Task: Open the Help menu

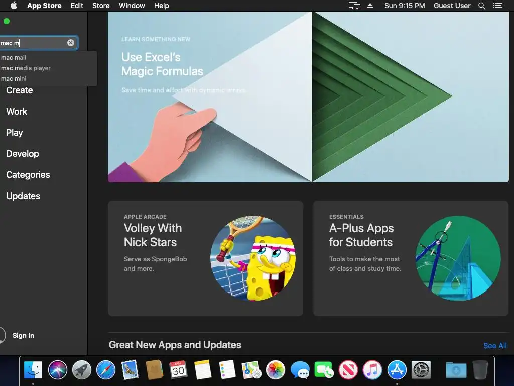Action: coord(161,6)
